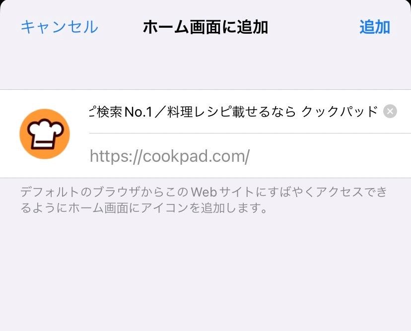Tap 追加 to add the shortcut
411x331 pixels.
pos(375,27)
